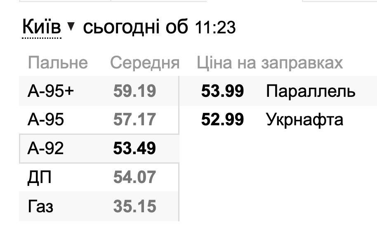Select the ДП diesel row

pyautogui.click(x=99, y=177)
